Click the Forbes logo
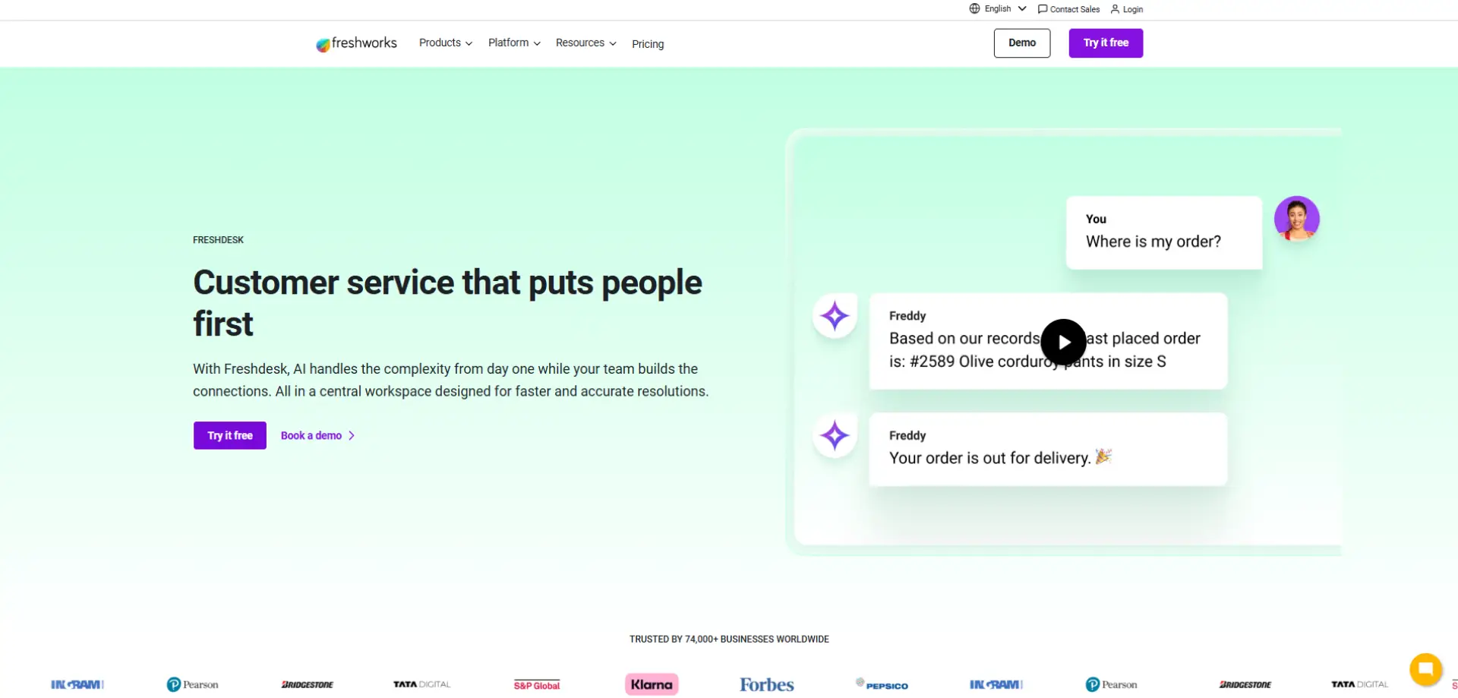This screenshot has width=1458, height=698. (x=767, y=684)
